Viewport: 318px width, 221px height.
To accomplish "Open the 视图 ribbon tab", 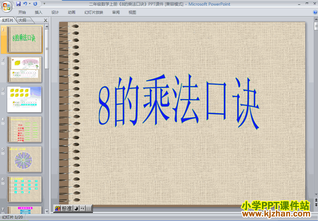I will 132,12.
